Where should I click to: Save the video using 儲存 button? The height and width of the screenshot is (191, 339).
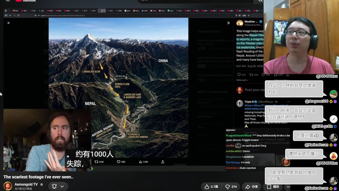click(273, 187)
